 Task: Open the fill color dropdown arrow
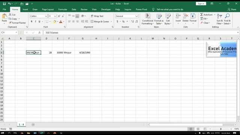[x=57, y=22]
